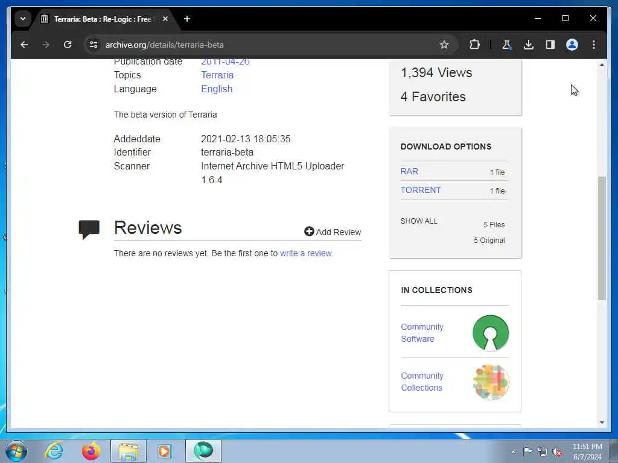Open the 2011-04-26 publication date link

[225, 61]
